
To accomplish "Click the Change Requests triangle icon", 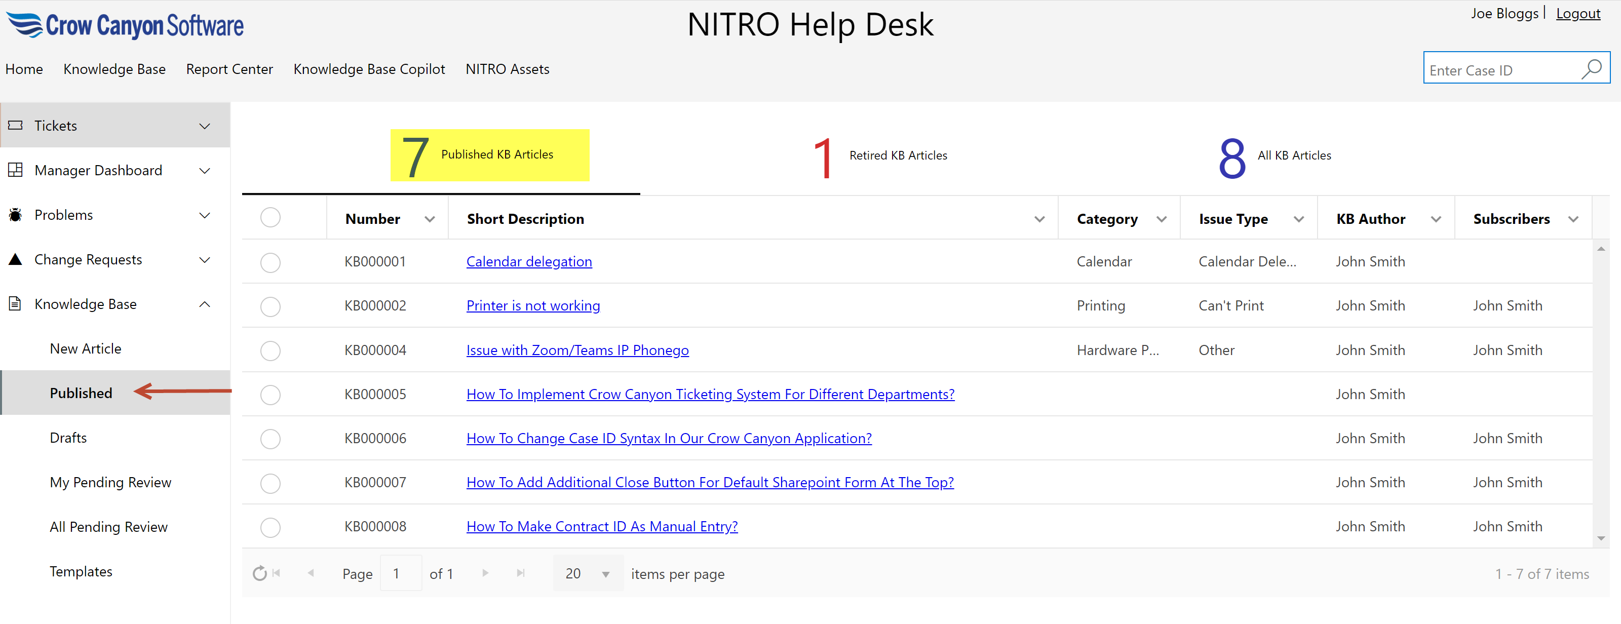I will click(x=16, y=259).
